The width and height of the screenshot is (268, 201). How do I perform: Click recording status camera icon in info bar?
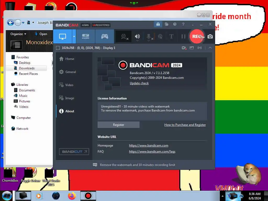point(184,48)
